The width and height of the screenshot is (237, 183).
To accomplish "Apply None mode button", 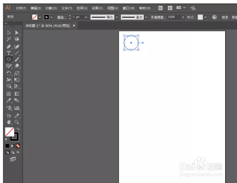I will 18,146.
